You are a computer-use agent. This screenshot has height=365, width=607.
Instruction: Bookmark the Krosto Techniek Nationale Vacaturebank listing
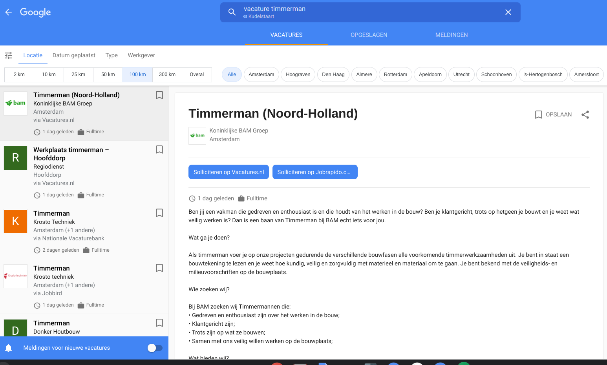[x=159, y=212]
